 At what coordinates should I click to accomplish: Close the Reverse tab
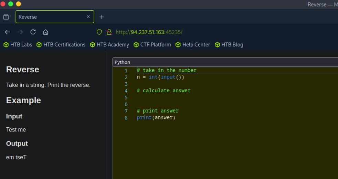click(88, 17)
